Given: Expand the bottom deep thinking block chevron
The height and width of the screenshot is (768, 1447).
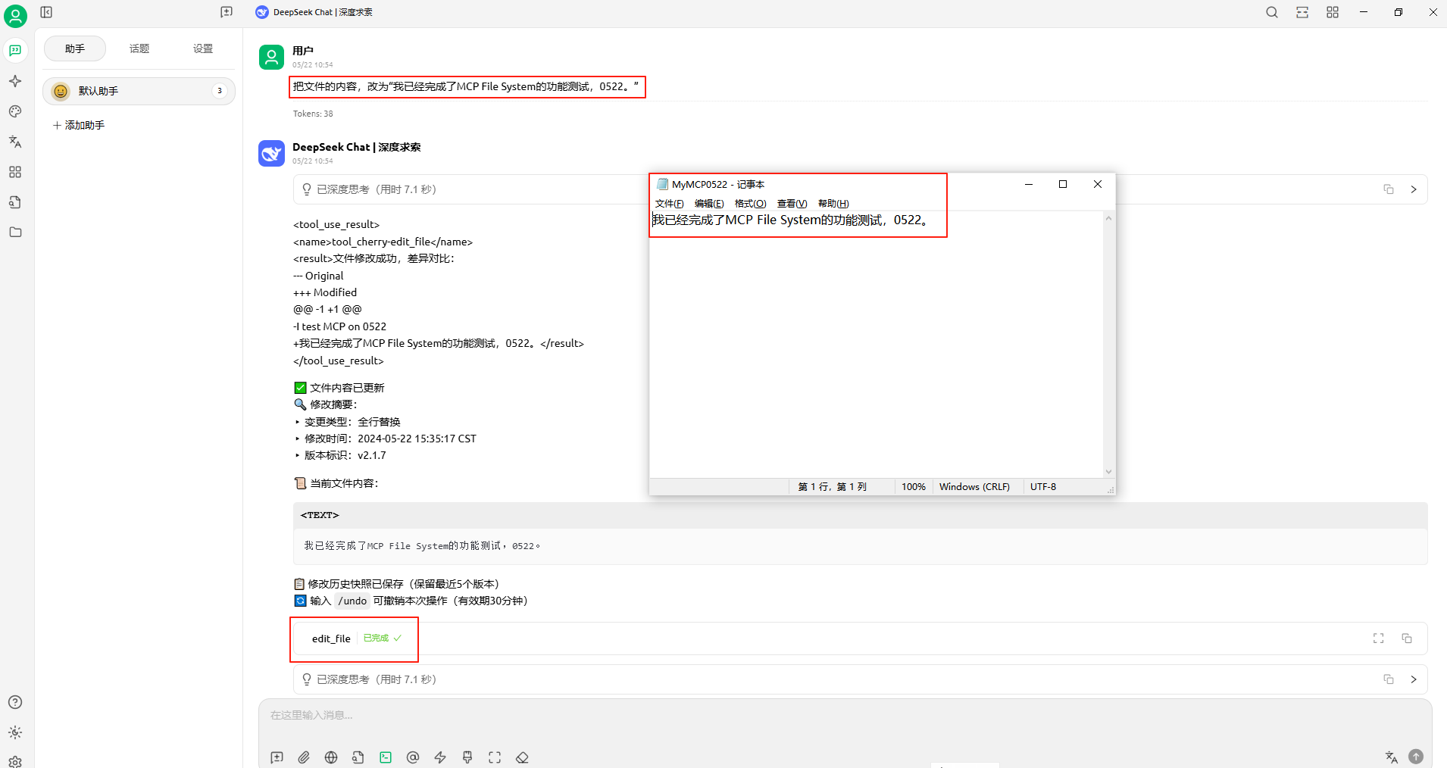Looking at the screenshot, I should click(1414, 679).
